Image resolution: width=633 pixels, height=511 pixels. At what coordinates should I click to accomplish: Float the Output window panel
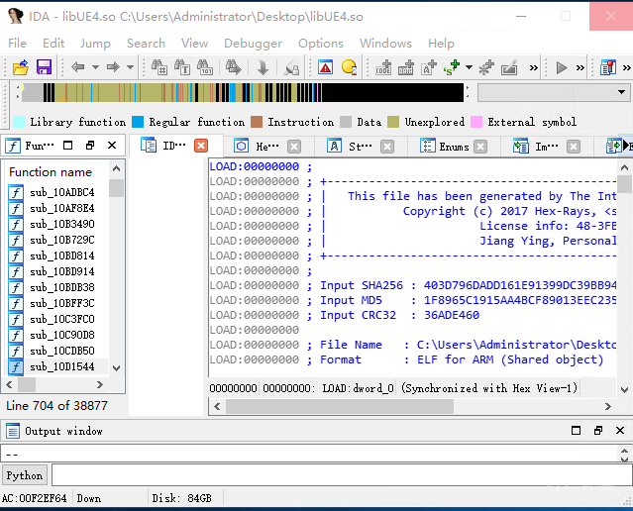pos(598,431)
